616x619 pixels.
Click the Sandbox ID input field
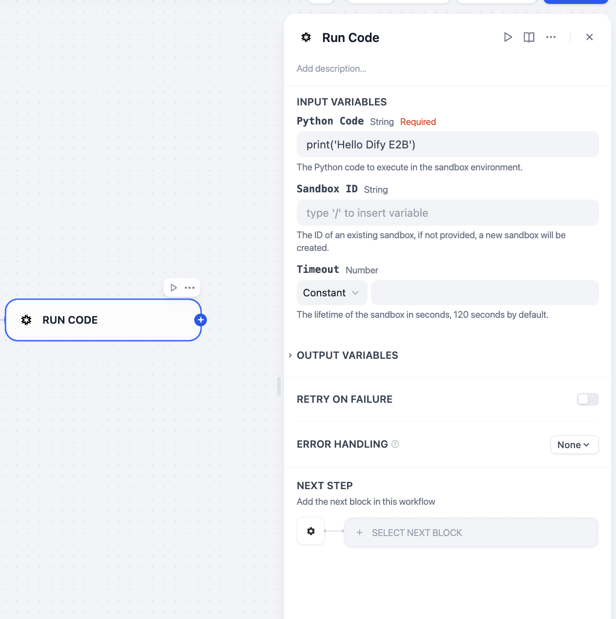pyautogui.click(x=447, y=213)
